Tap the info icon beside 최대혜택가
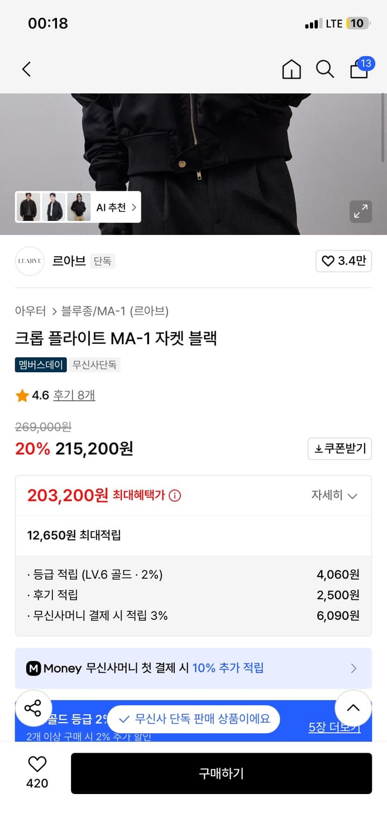 174,496
